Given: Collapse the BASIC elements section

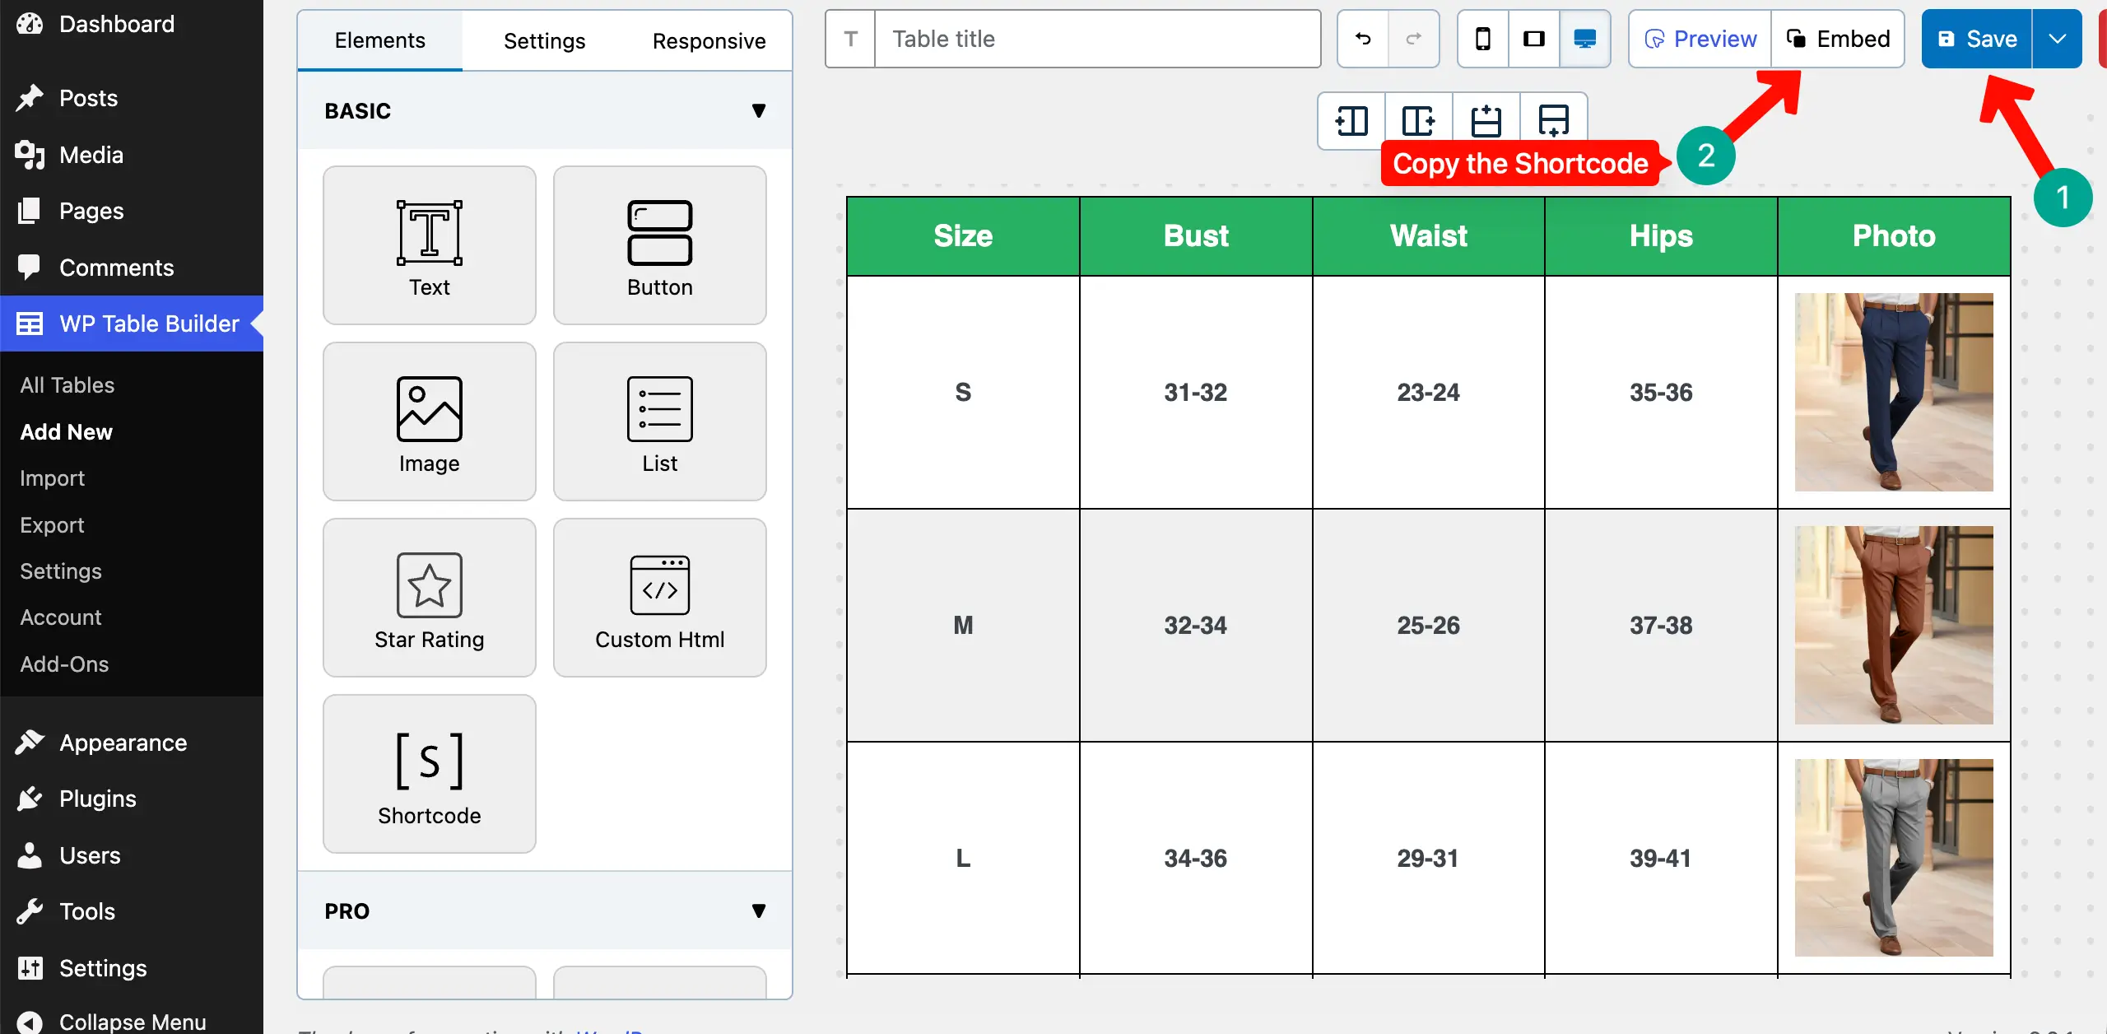Looking at the screenshot, I should click(759, 110).
